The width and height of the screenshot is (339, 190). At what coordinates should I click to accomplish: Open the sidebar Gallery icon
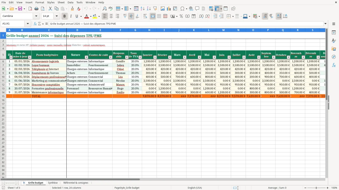[334, 49]
